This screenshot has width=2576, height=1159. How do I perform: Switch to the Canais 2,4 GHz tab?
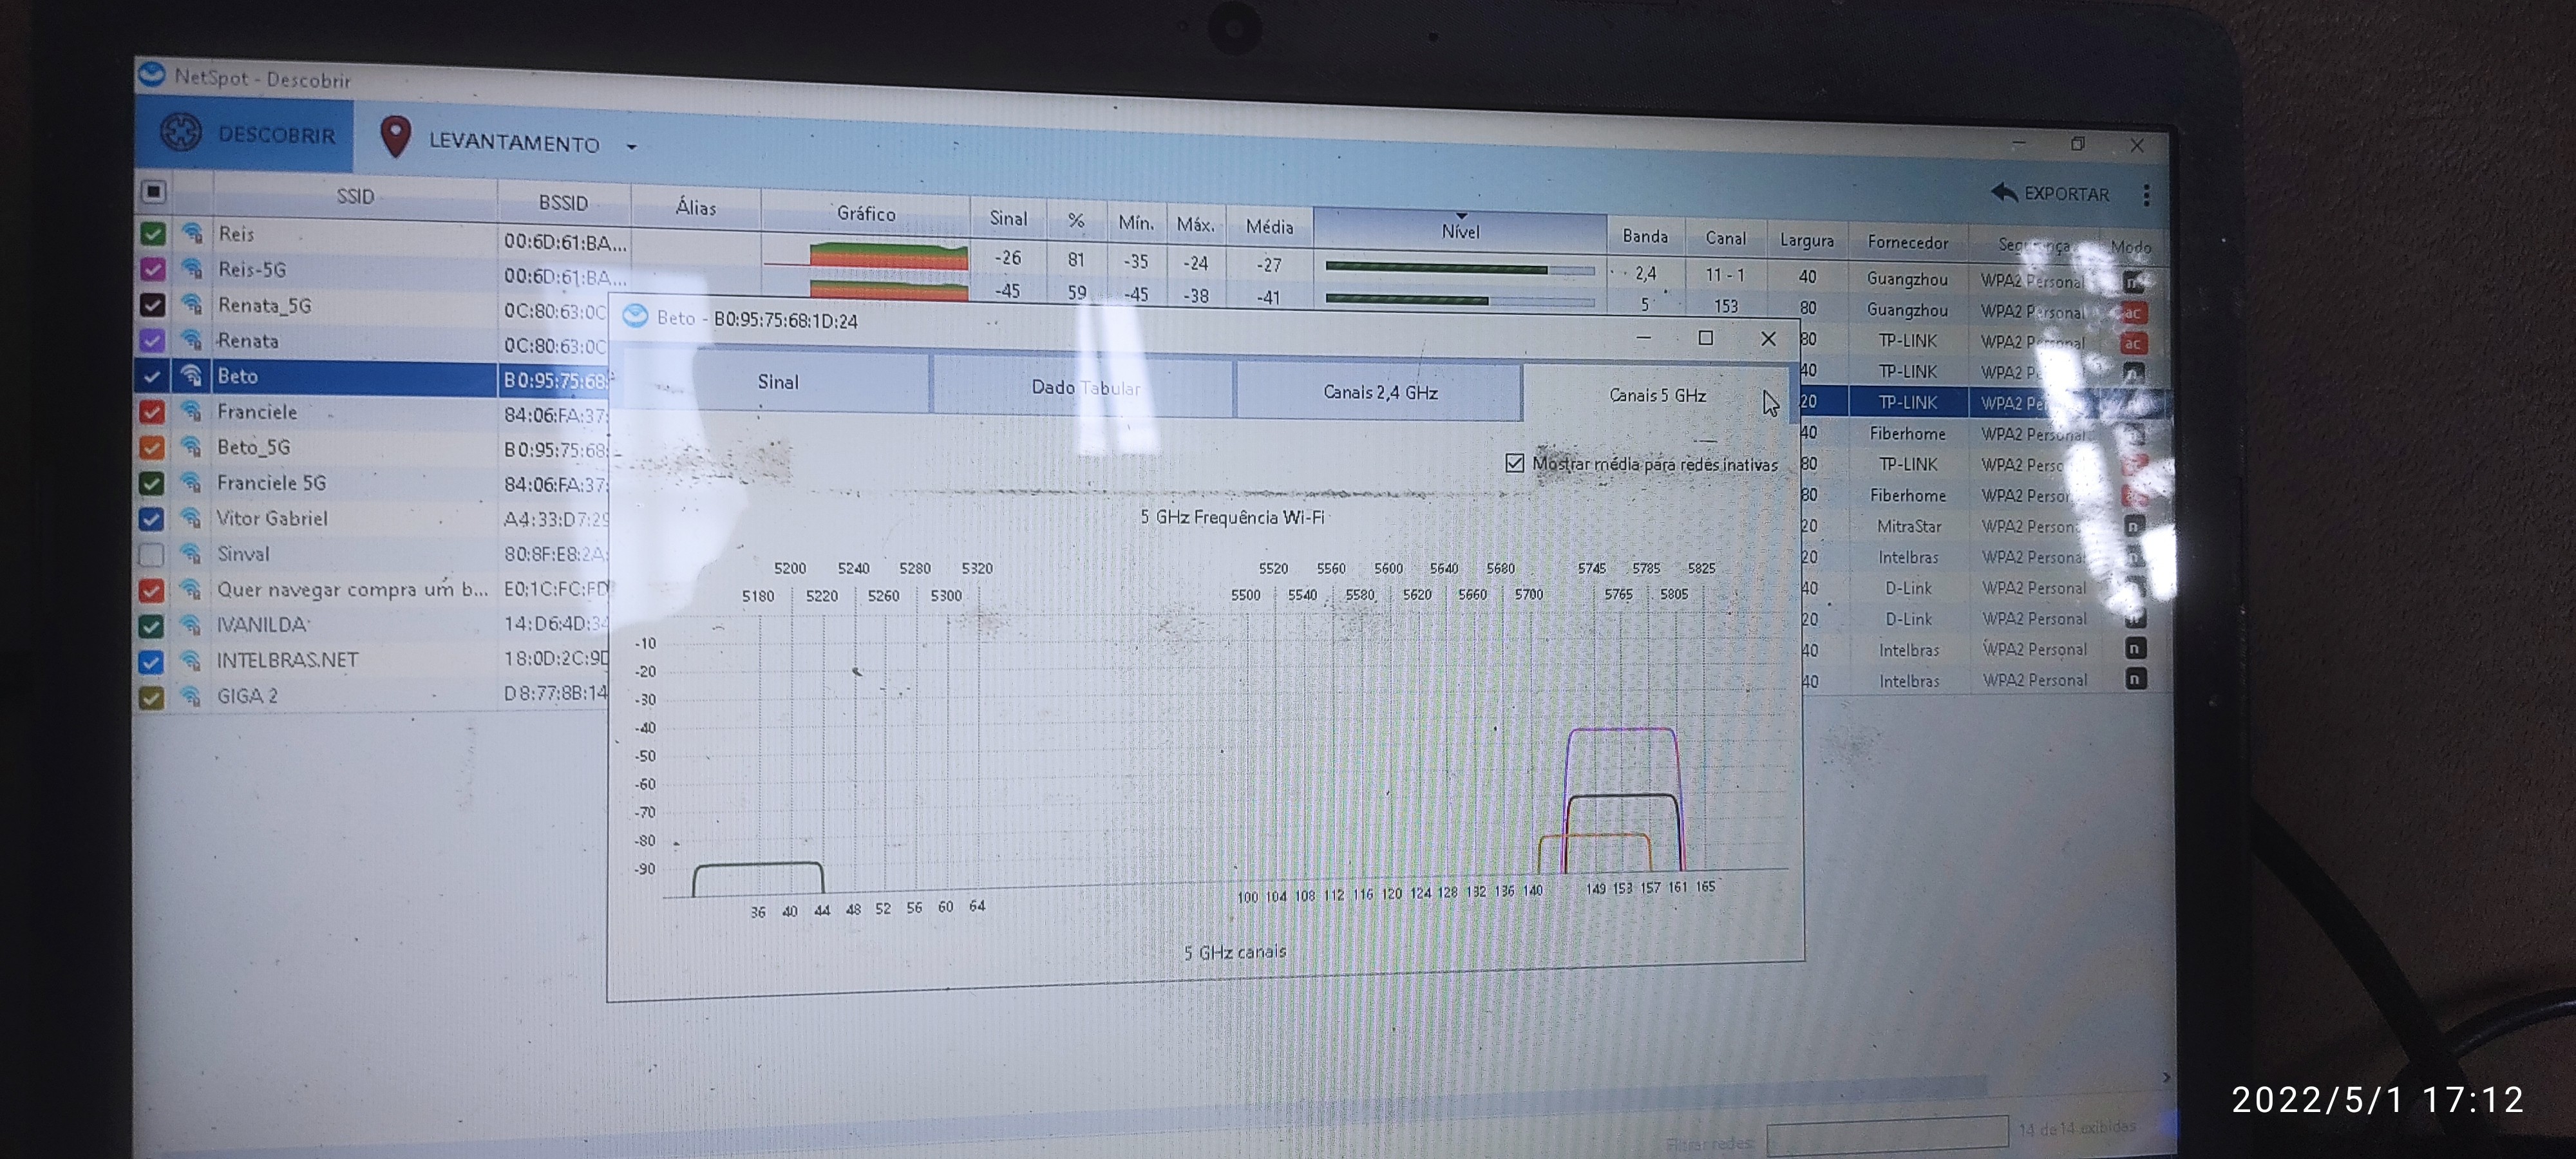[x=1379, y=392]
